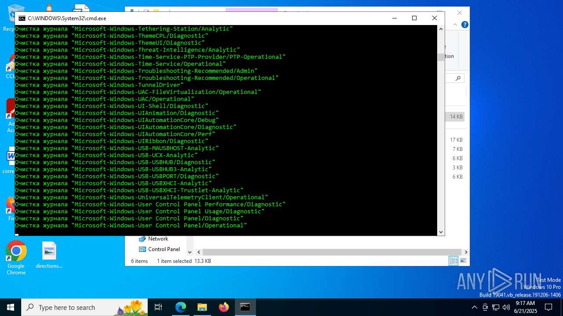Maximize the cmd.exe window
Viewport: 563px width, 316px height.
pyautogui.click(x=414, y=18)
